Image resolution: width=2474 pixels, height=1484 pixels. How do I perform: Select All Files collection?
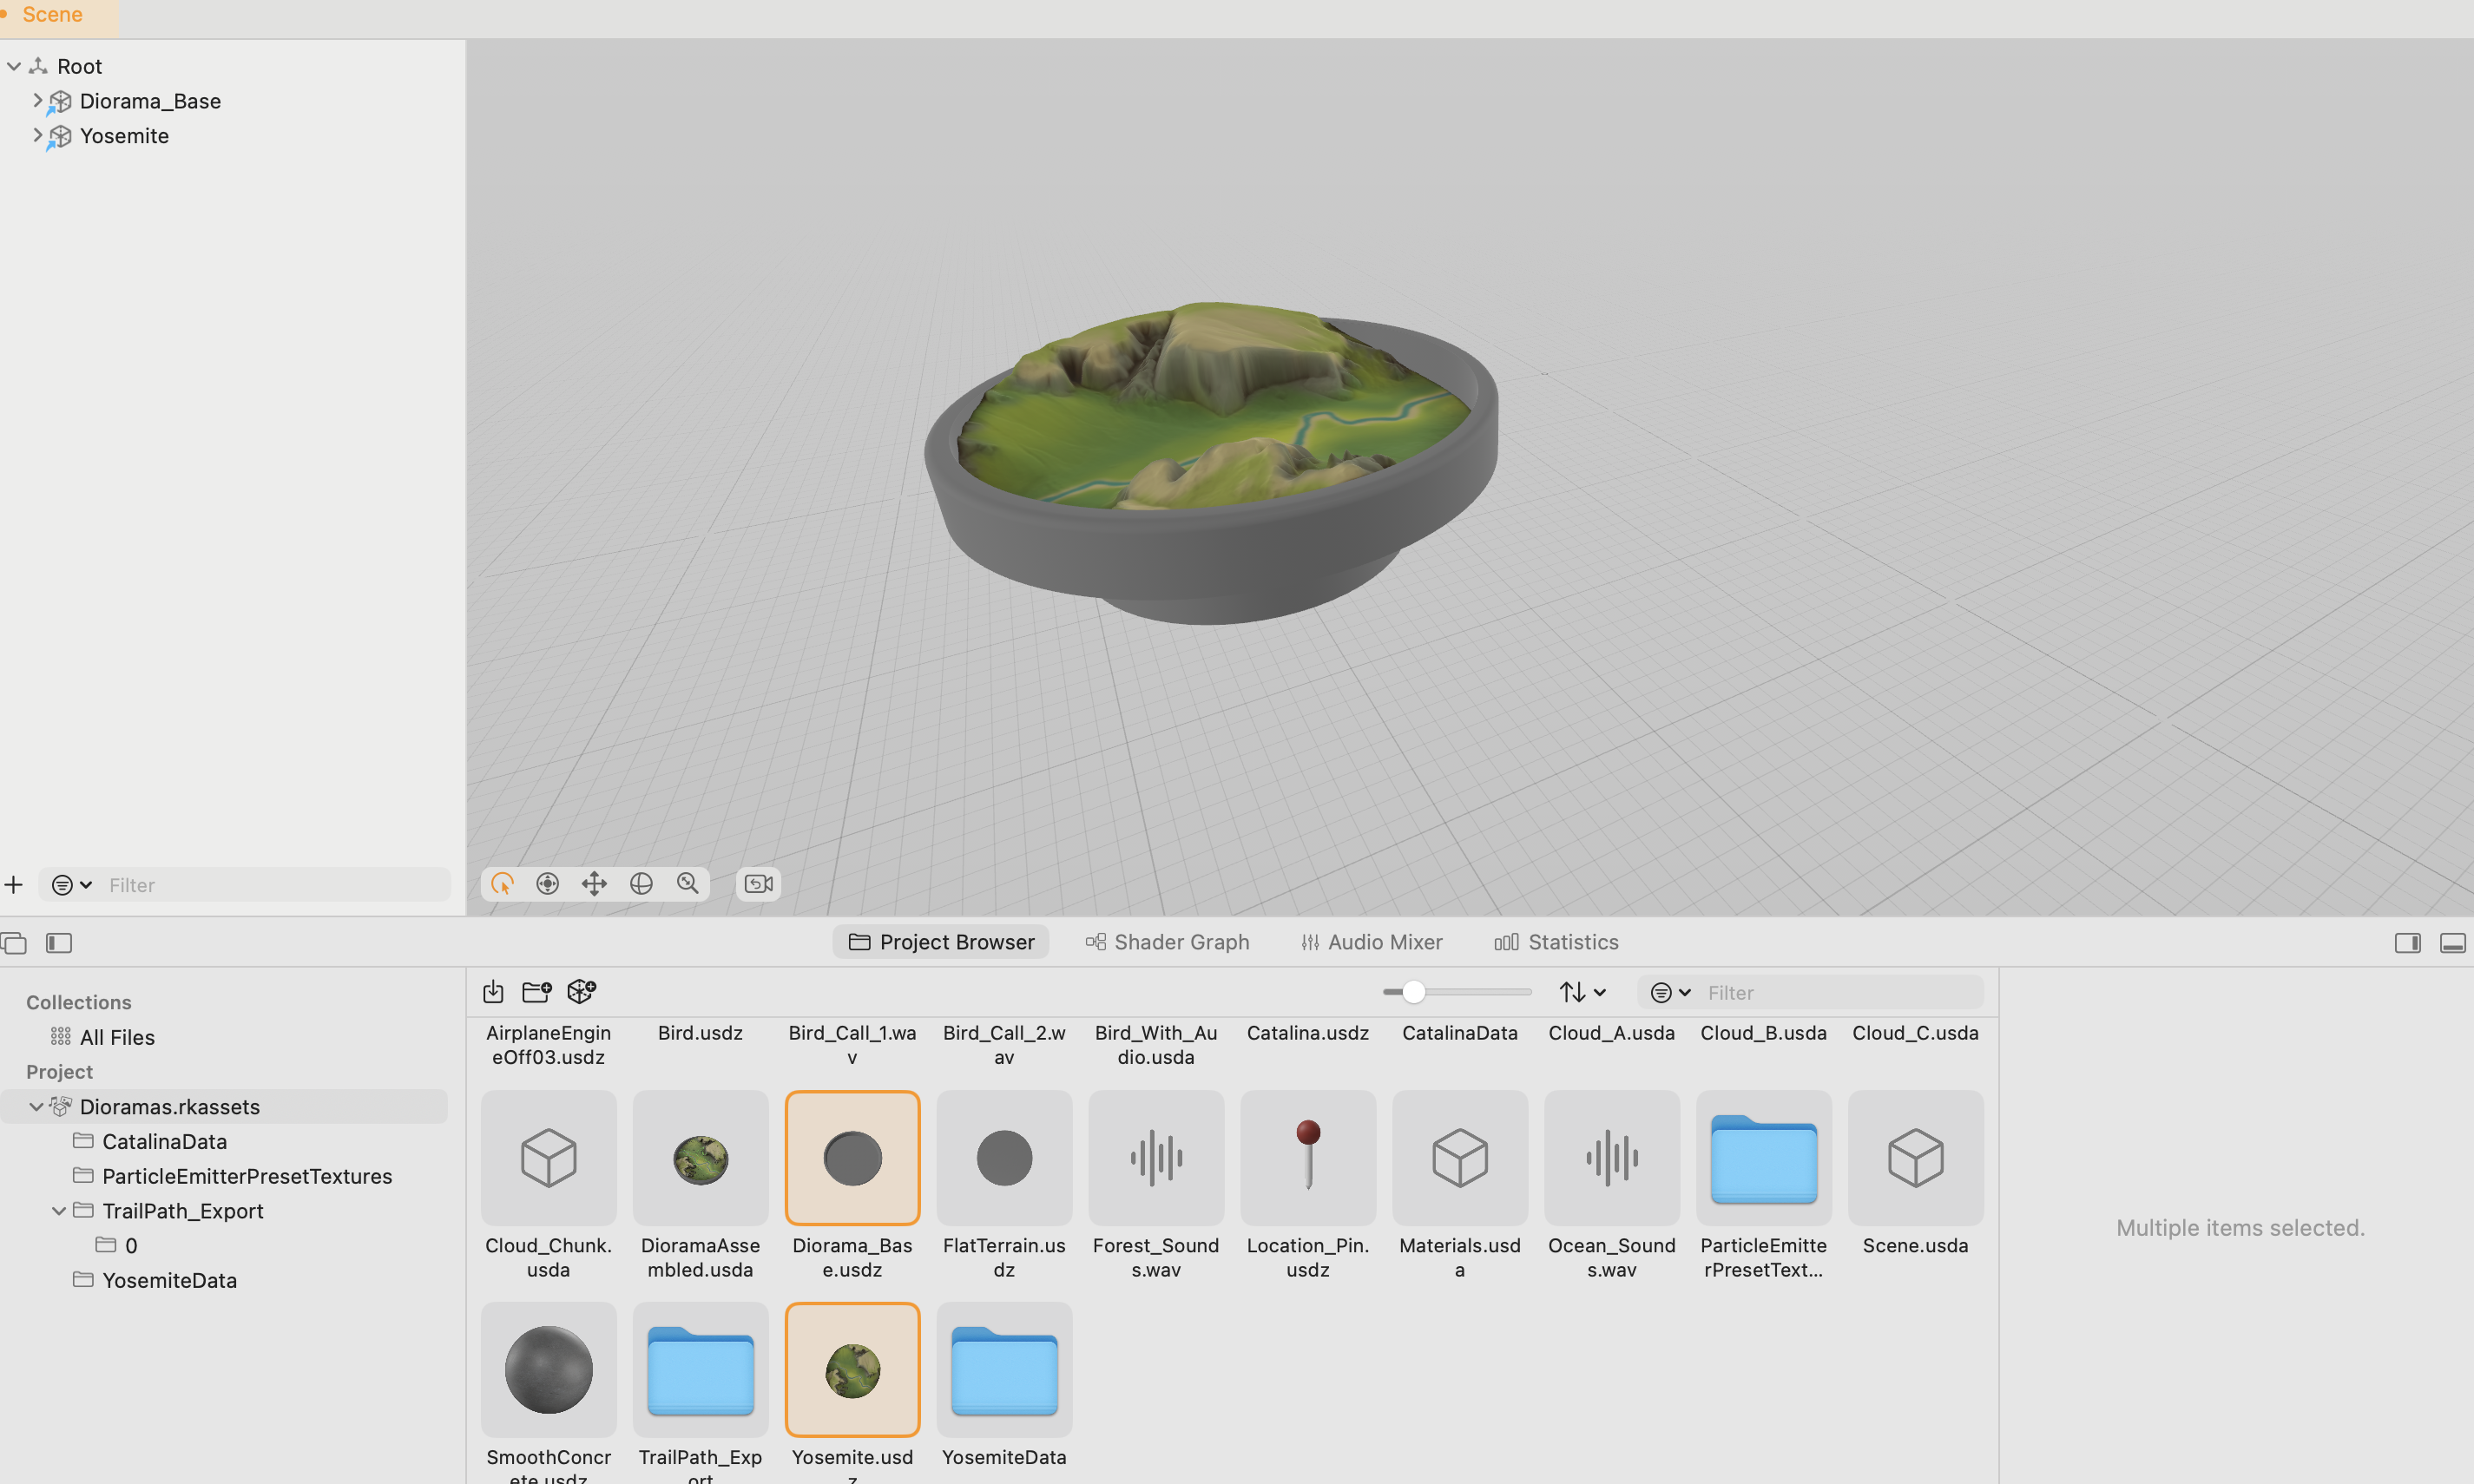pyautogui.click(x=117, y=1037)
